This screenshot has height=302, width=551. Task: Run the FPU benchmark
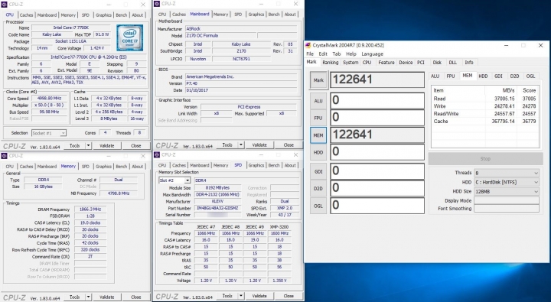pyautogui.click(x=318, y=118)
